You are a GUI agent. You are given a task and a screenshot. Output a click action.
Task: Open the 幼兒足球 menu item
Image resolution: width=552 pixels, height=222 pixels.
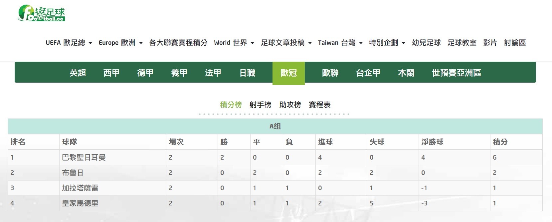pos(426,43)
